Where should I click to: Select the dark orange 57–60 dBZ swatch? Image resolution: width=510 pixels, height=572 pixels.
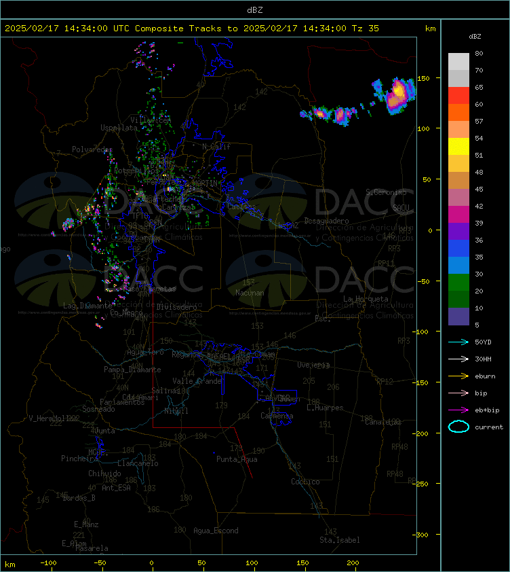coord(458,112)
